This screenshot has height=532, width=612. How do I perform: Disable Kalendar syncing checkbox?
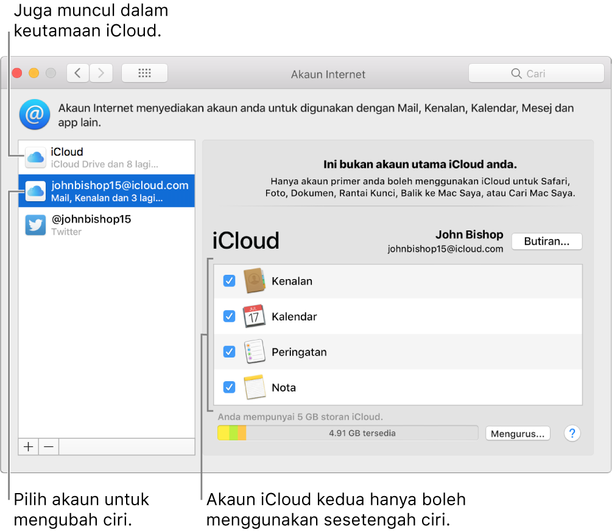pyautogui.click(x=229, y=316)
